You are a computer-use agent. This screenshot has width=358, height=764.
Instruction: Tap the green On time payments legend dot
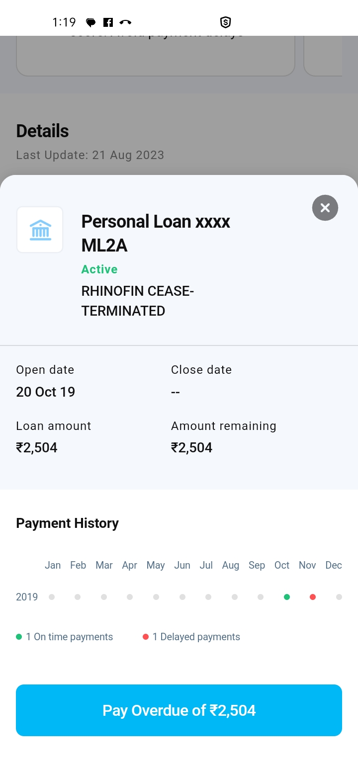click(19, 637)
